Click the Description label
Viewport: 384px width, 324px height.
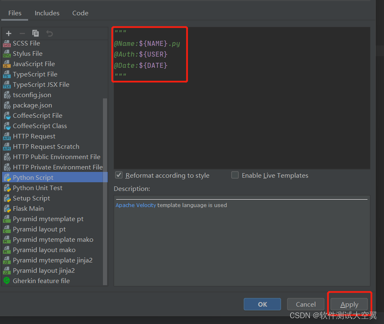click(x=132, y=189)
